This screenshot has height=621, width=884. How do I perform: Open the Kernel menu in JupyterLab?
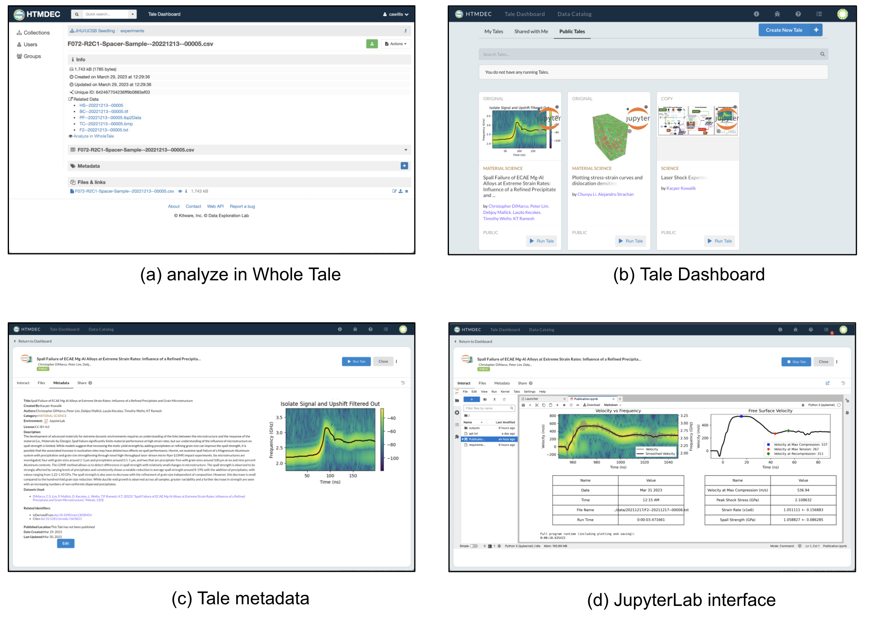coord(505,392)
